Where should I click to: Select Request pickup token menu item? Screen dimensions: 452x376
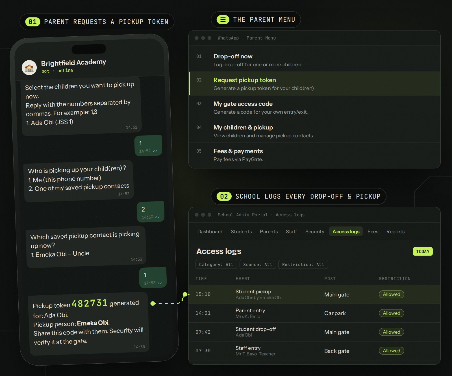pyautogui.click(x=314, y=84)
